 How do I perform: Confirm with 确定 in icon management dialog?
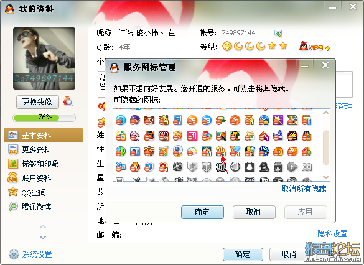(x=202, y=212)
